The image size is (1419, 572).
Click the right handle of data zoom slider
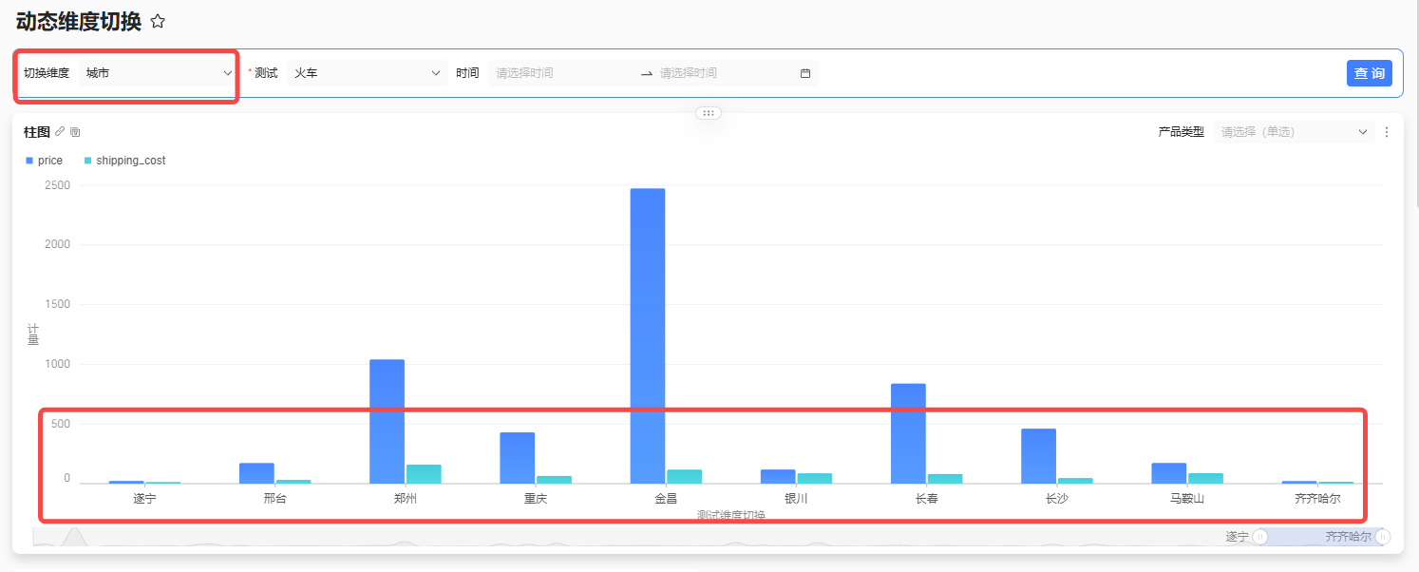(1383, 537)
